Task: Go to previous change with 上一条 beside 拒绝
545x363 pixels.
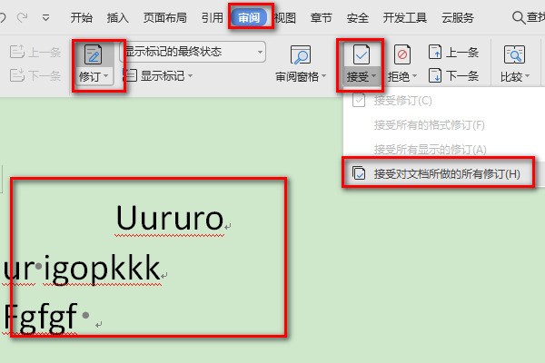Action: tap(453, 53)
